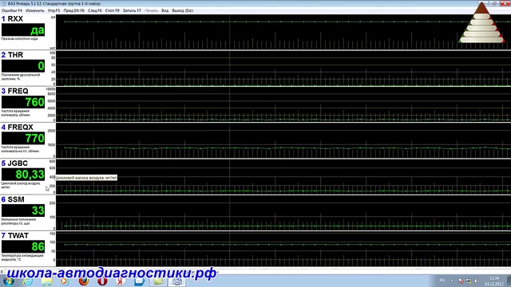Screen dimensions: 511x287
Task: Select the 6 SSM parameter label
Action: [x=13, y=199]
